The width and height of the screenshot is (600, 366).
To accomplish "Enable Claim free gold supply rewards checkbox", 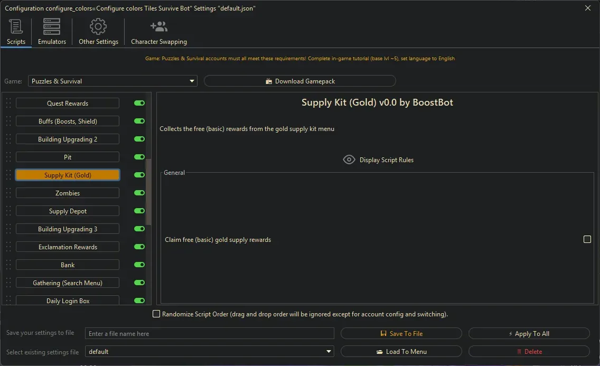I will pos(587,239).
